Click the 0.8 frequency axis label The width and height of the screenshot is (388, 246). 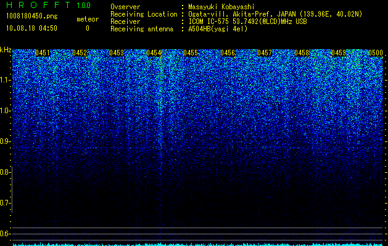(x=5, y=172)
